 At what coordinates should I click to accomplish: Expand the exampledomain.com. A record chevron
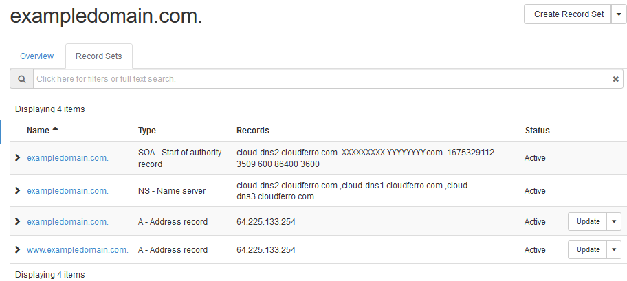(x=18, y=222)
